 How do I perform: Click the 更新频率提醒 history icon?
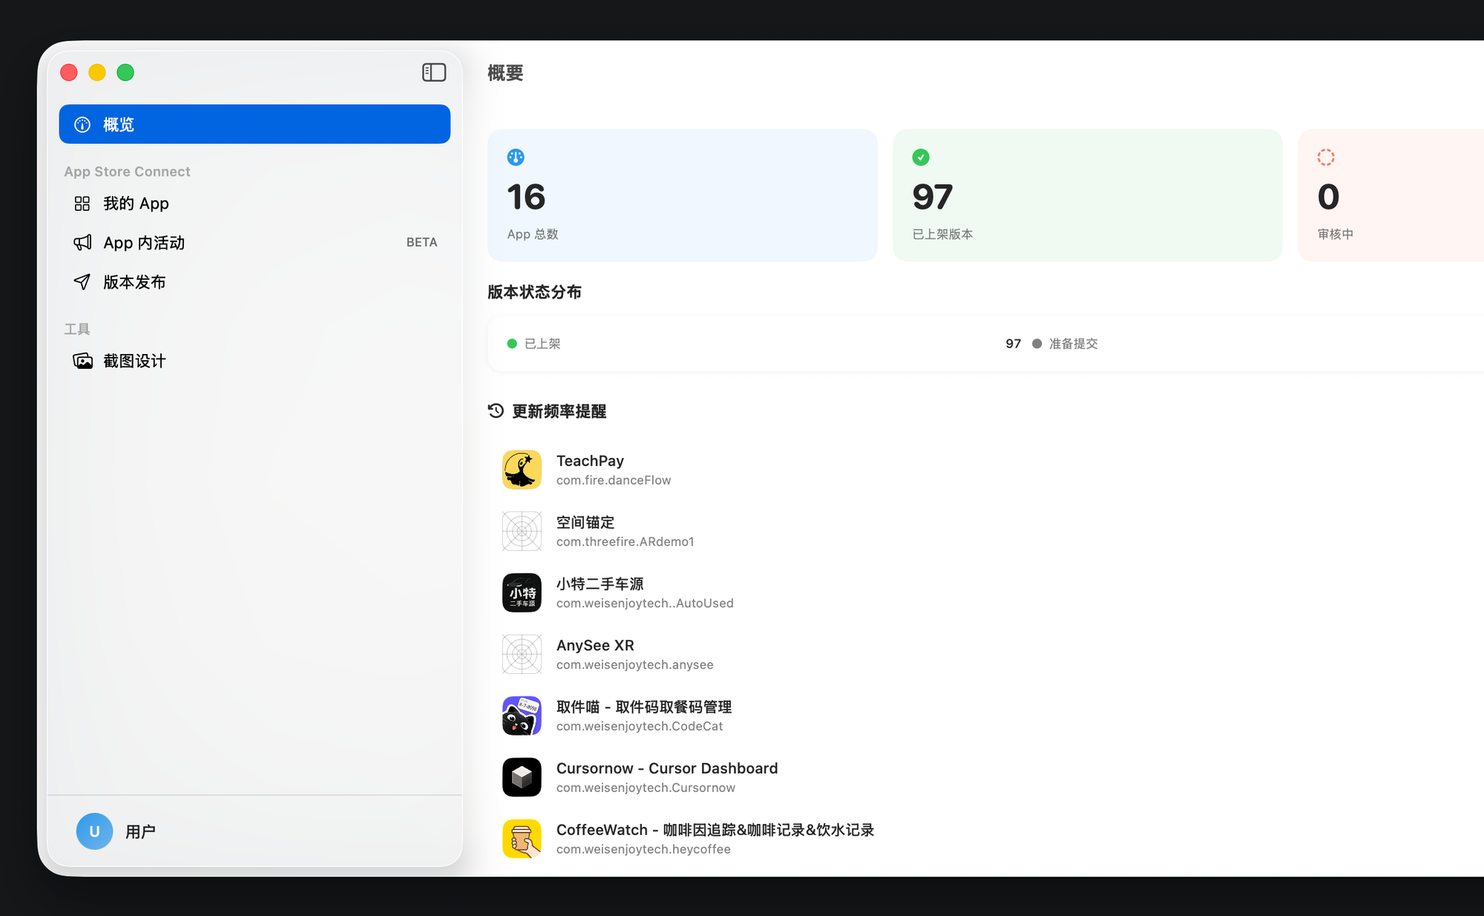point(496,410)
